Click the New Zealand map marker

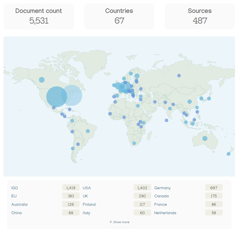point(228,154)
